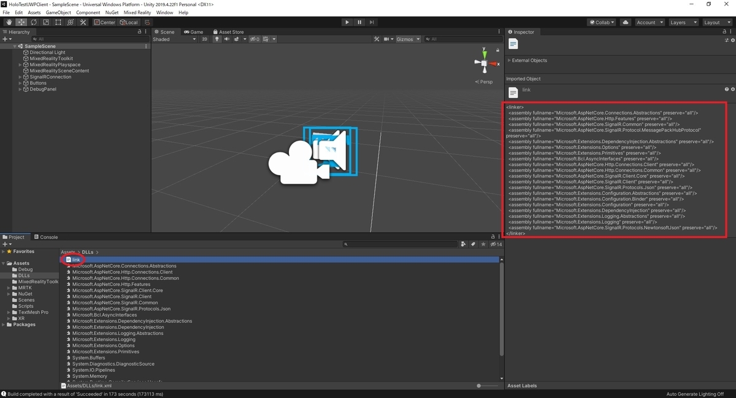This screenshot has width=736, height=398.
Task: Toggle hidden objects visibility in scene
Action: pos(255,39)
